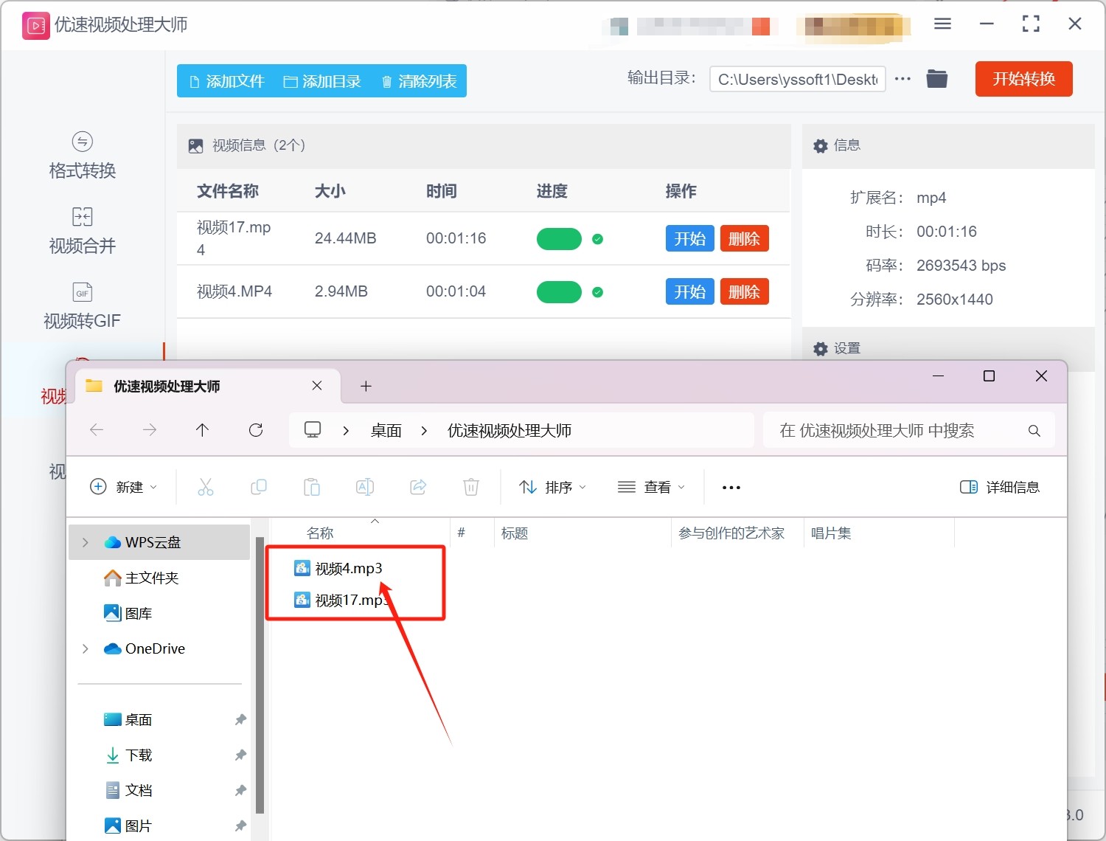Click the hamburger menu icon in title bar

(942, 24)
